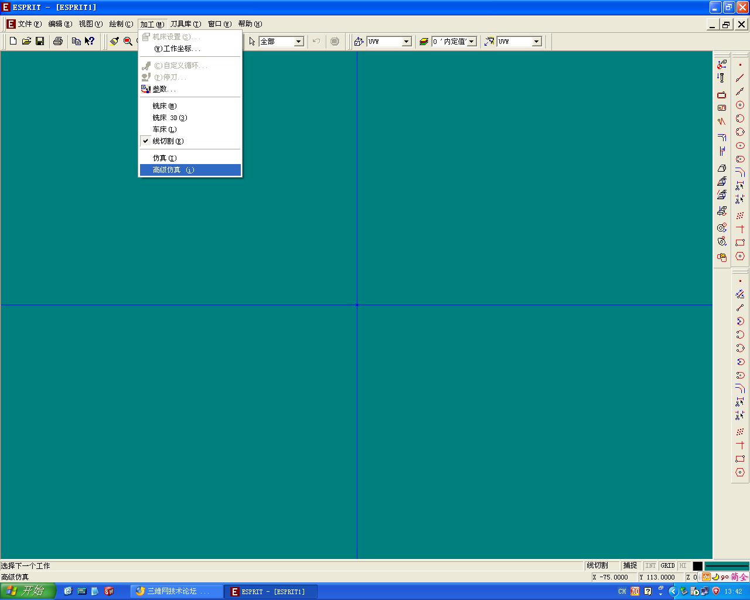This screenshot has height=600, width=750.
Task: Click the 线切割 mode label in status bar
Action: 602,565
